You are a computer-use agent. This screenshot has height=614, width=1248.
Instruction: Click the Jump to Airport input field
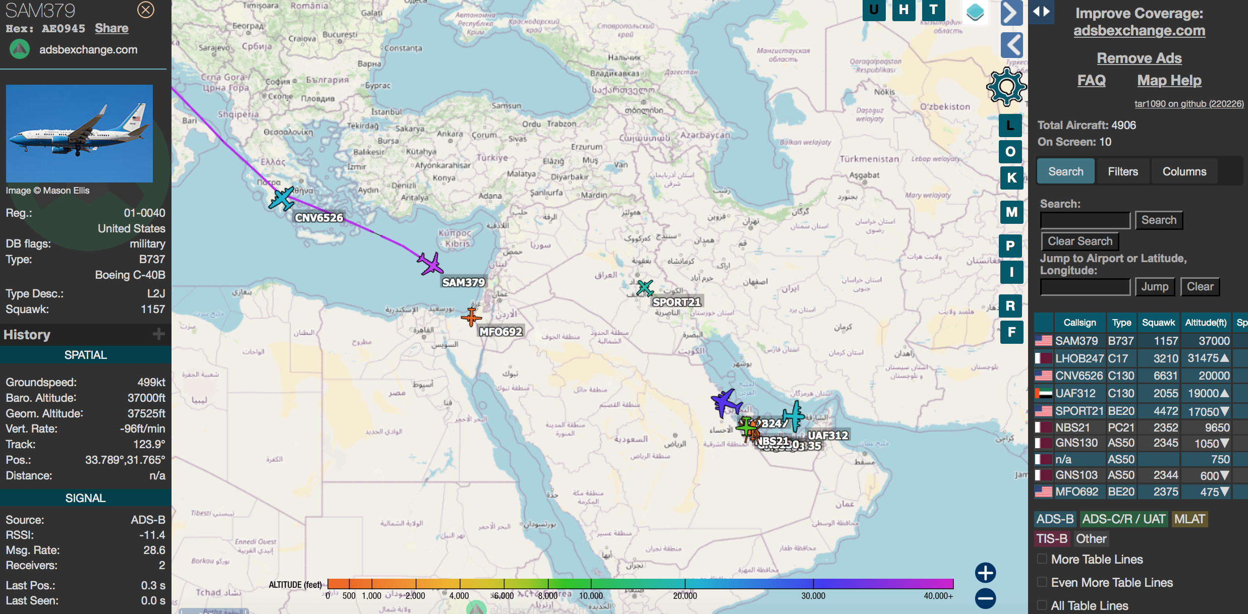pyautogui.click(x=1085, y=287)
